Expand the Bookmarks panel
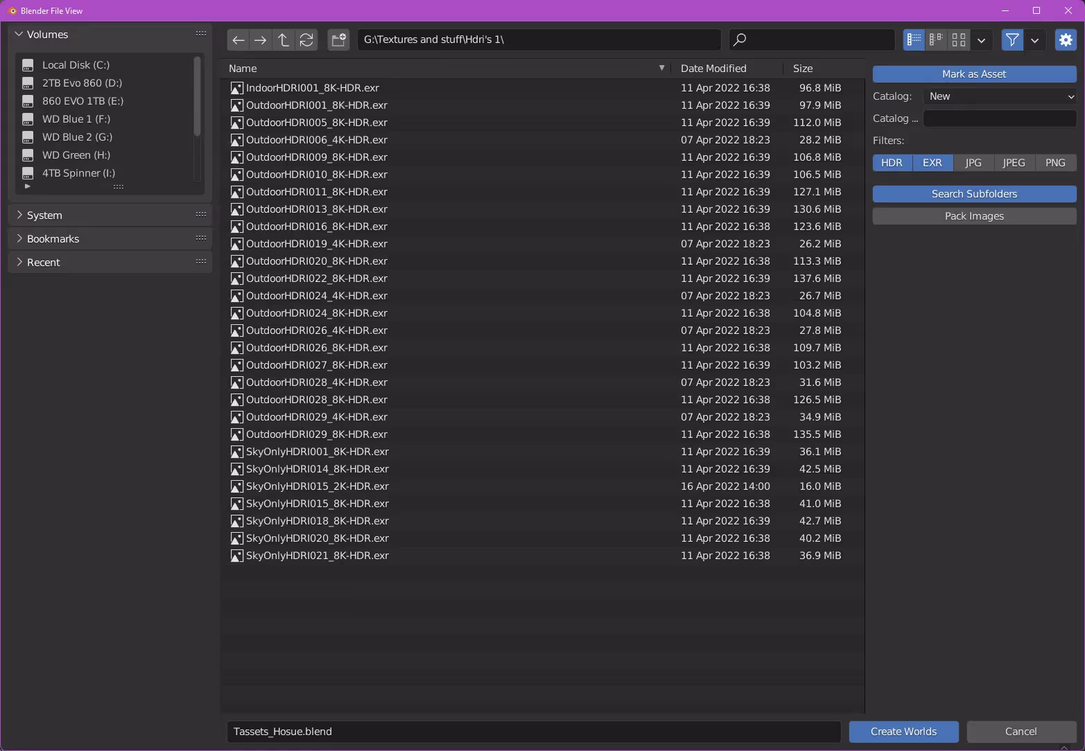 pyautogui.click(x=53, y=239)
